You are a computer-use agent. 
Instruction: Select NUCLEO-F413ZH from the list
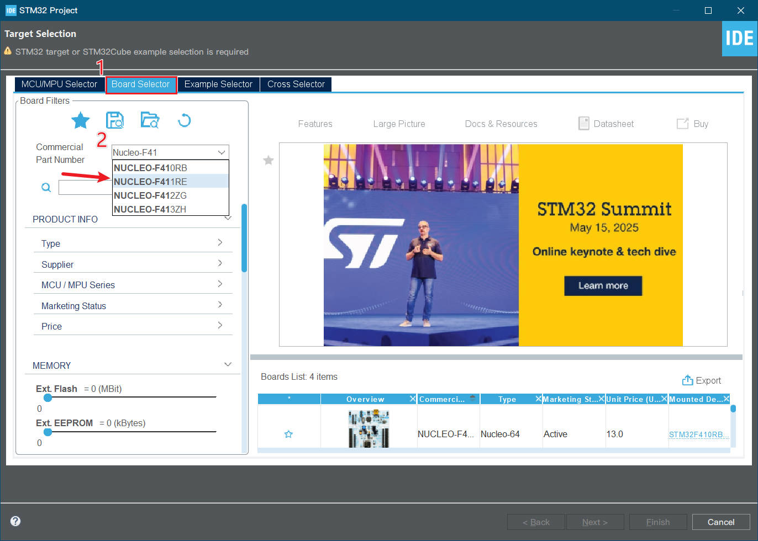(x=170, y=209)
